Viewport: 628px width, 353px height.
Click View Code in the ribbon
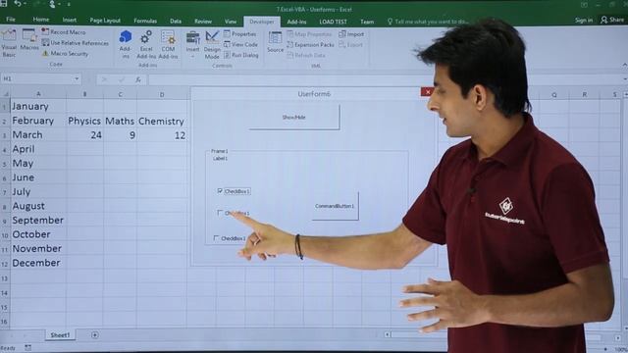pyautogui.click(x=240, y=44)
